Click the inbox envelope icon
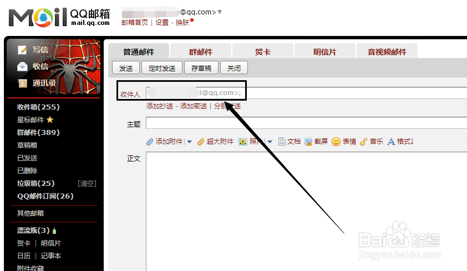This screenshot has width=467, height=271. [x=22, y=66]
